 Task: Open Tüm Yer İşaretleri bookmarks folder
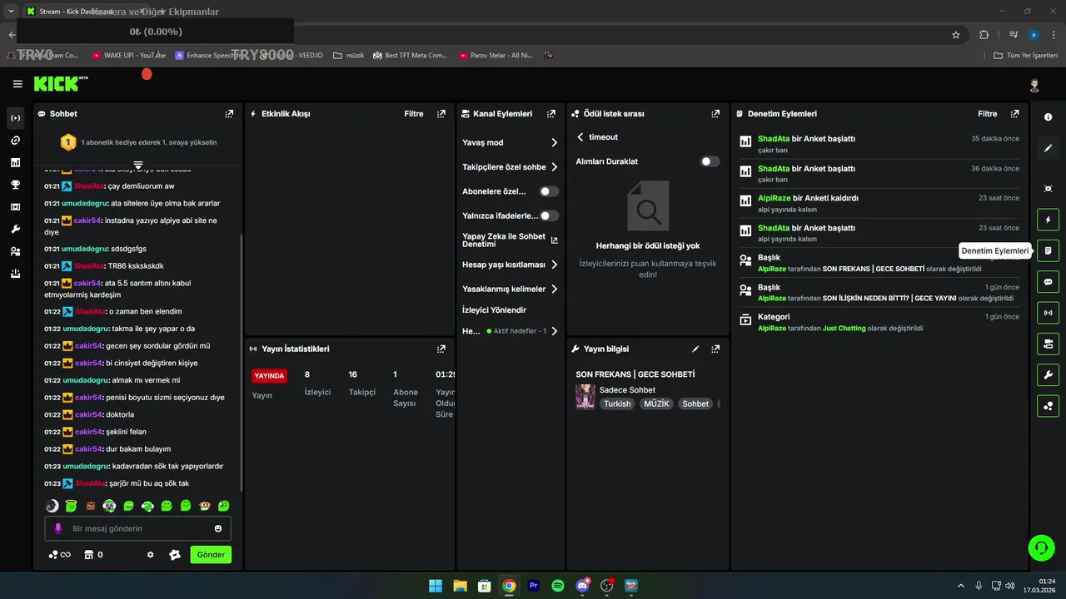point(1025,56)
